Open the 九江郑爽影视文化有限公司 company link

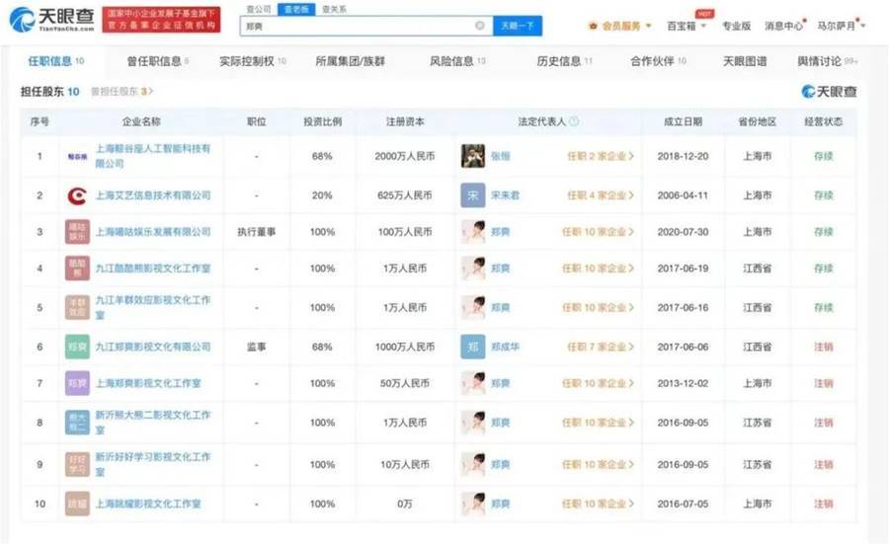pyautogui.click(x=153, y=347)
